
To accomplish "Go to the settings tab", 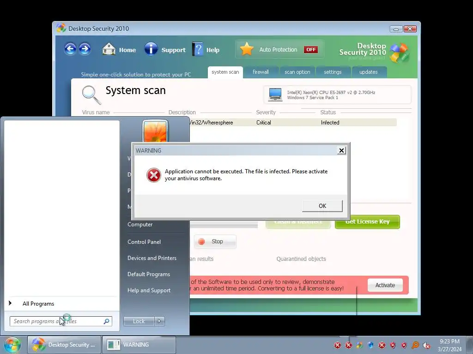I will click(333, 72).
